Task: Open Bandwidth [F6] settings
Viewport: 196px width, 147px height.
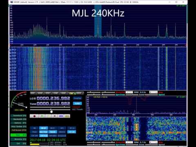Action: pos(18,119)
